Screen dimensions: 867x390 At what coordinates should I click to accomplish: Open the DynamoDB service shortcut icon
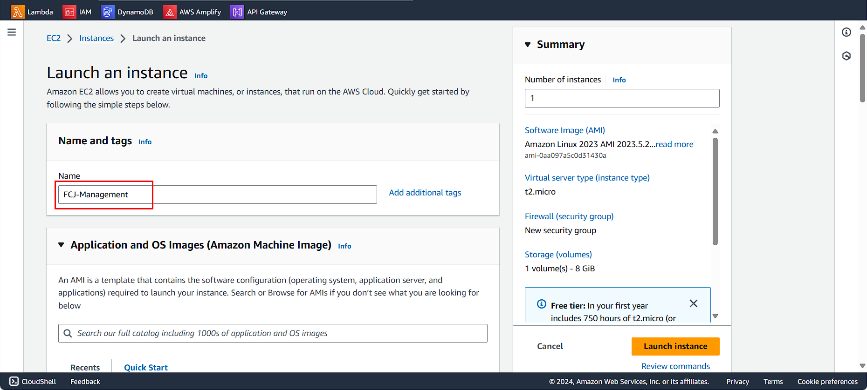[x=108, y=12]
